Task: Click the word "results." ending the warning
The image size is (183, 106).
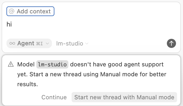Action: pyautogui.click(x=27, y=84)
